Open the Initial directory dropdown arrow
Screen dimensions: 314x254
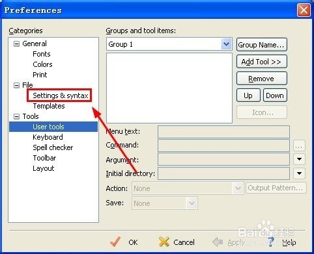(299, 173)
